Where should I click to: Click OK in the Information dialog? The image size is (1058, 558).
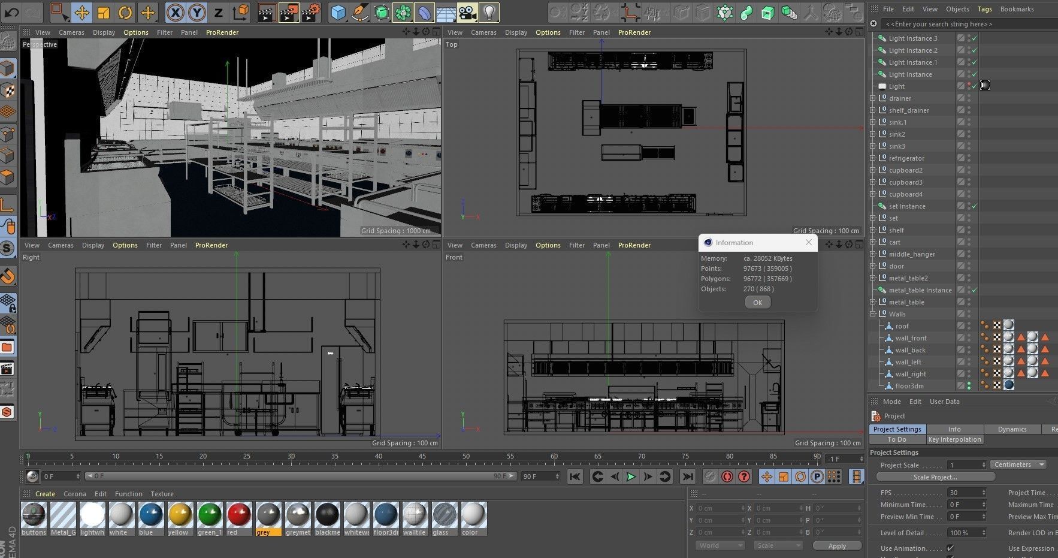click(757, 303)
